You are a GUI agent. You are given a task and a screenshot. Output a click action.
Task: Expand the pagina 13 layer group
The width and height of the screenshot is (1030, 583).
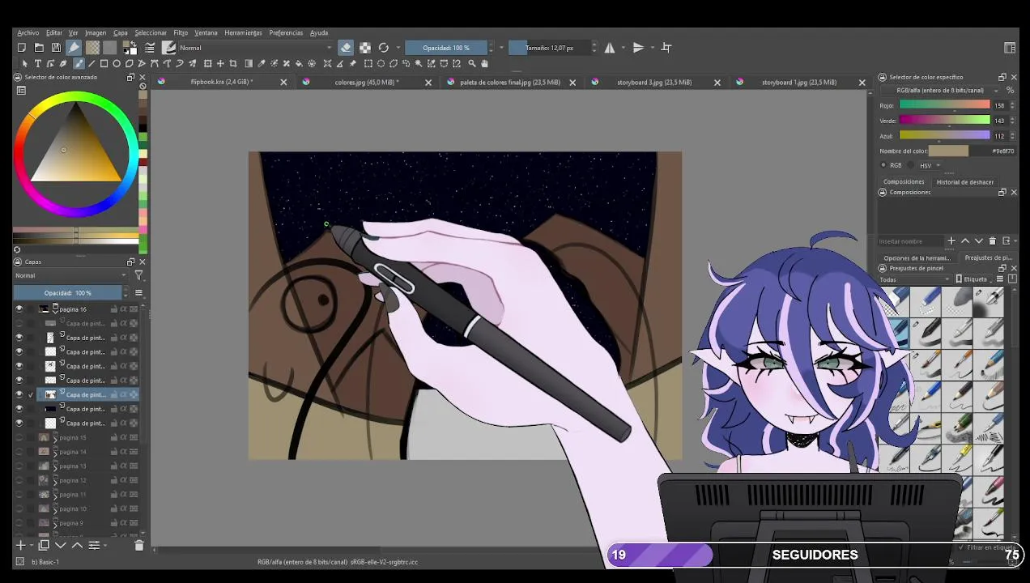point(55,466)
